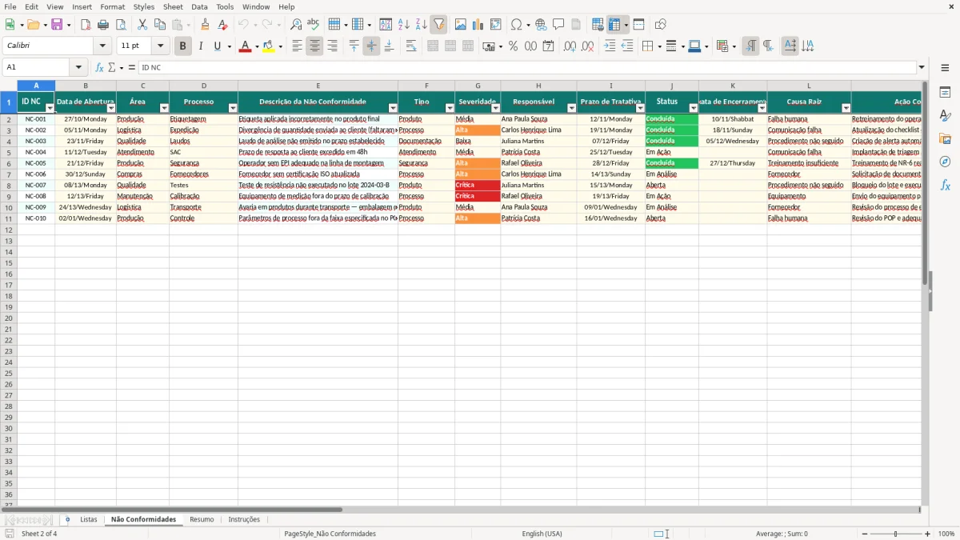
Task: Toggle Bold formatting
Action: click(182, 46)
